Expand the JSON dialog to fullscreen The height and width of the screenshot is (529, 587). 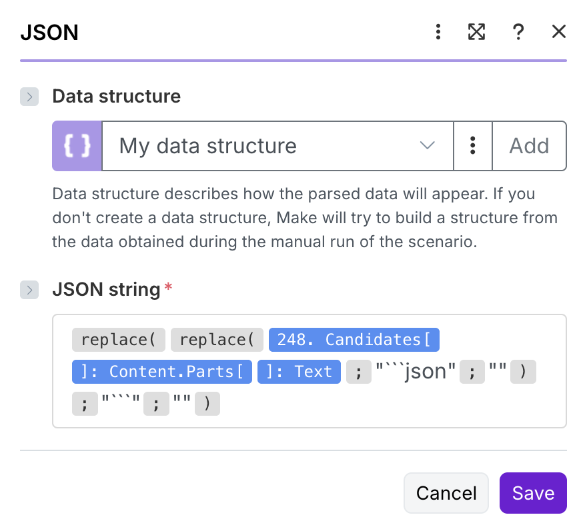click(x=476, y=31)
